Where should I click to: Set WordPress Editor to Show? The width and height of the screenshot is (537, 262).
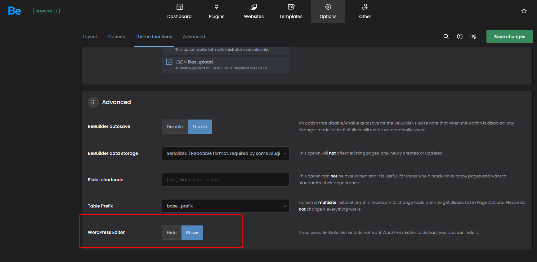[192, 233]
